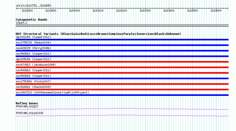Viewport: 236px width, 131px height.
Task: Click the red bar under nsv516811
Action: (x=122, y=90)
